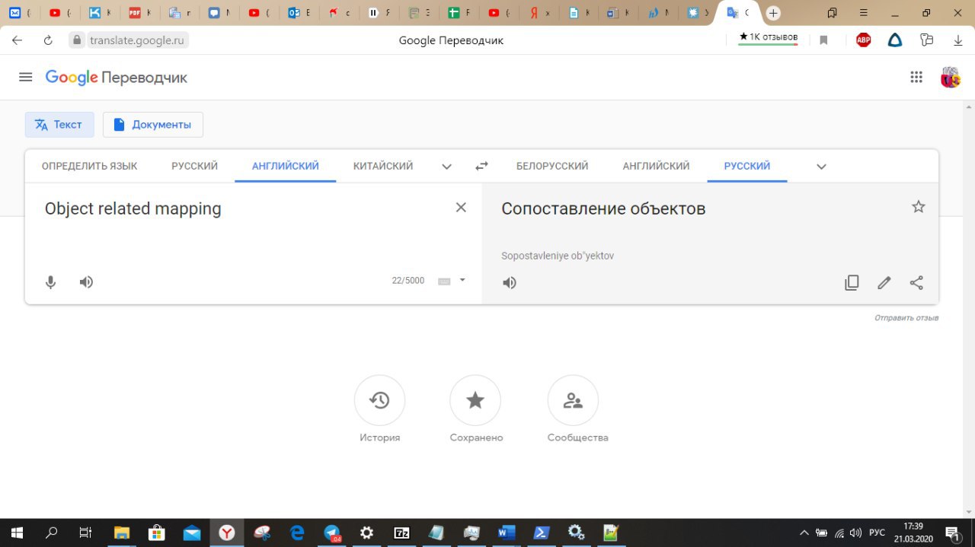The image size is (975, 547).
Task: Swap source and target languages
Action: click(481, 166)
